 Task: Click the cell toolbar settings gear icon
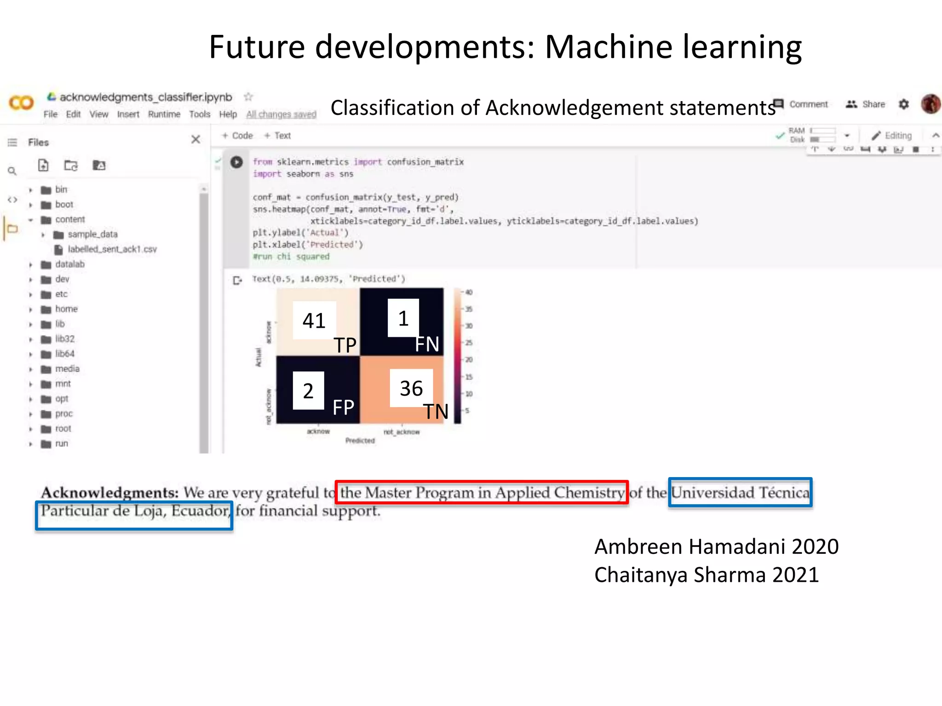[882, 149]
